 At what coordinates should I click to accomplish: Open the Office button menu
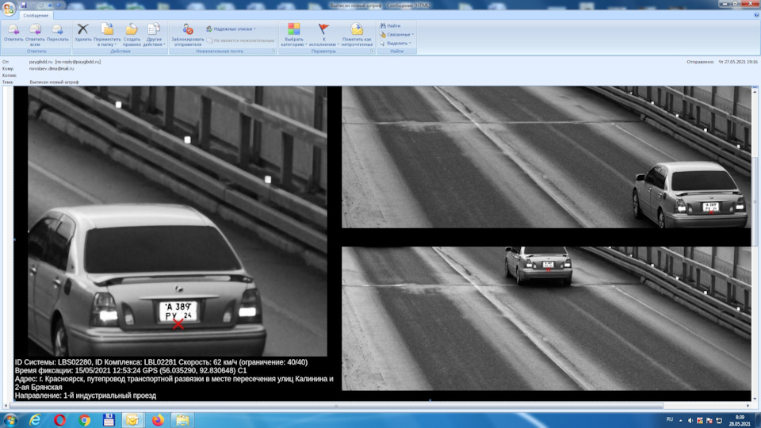pos(9,8)
